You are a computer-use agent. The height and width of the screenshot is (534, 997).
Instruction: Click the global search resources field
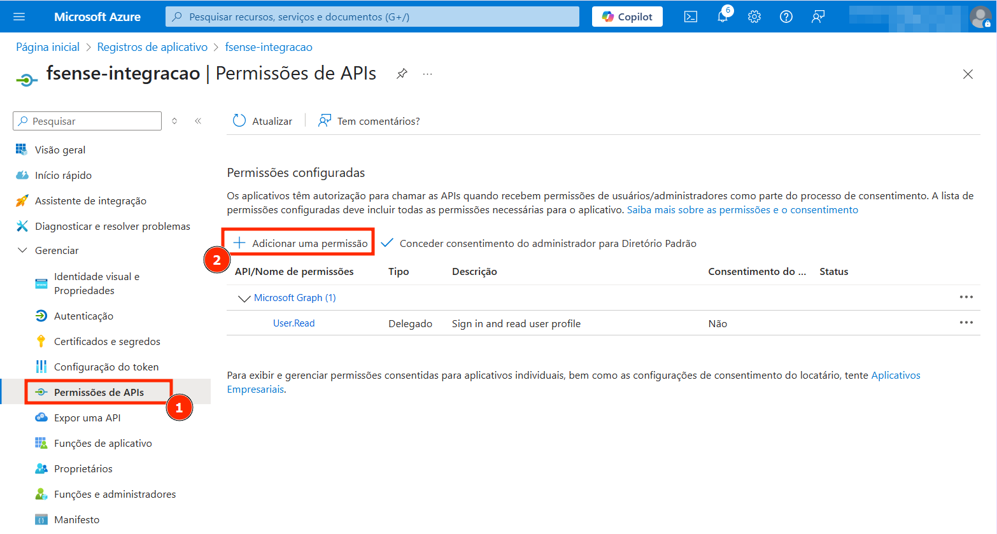[x=372, y=17]
